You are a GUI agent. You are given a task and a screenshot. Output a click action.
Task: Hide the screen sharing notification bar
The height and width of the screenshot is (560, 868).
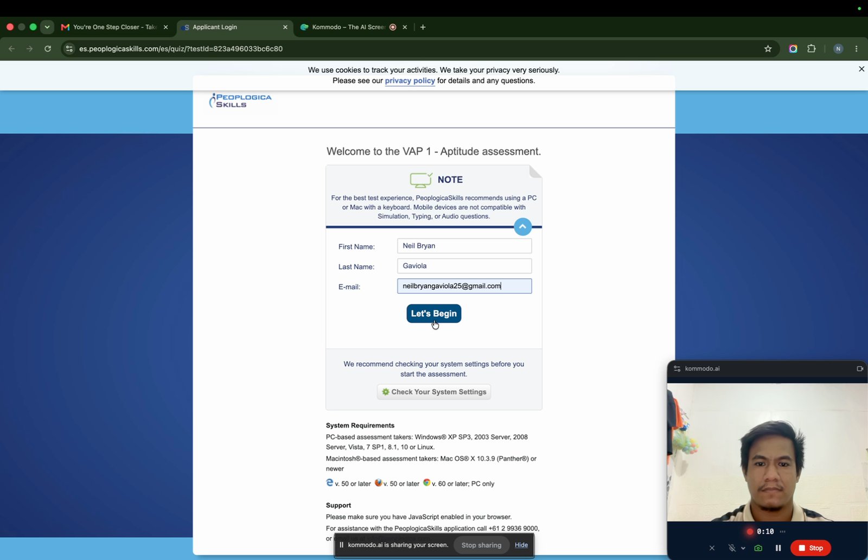[x=521, y=545]
